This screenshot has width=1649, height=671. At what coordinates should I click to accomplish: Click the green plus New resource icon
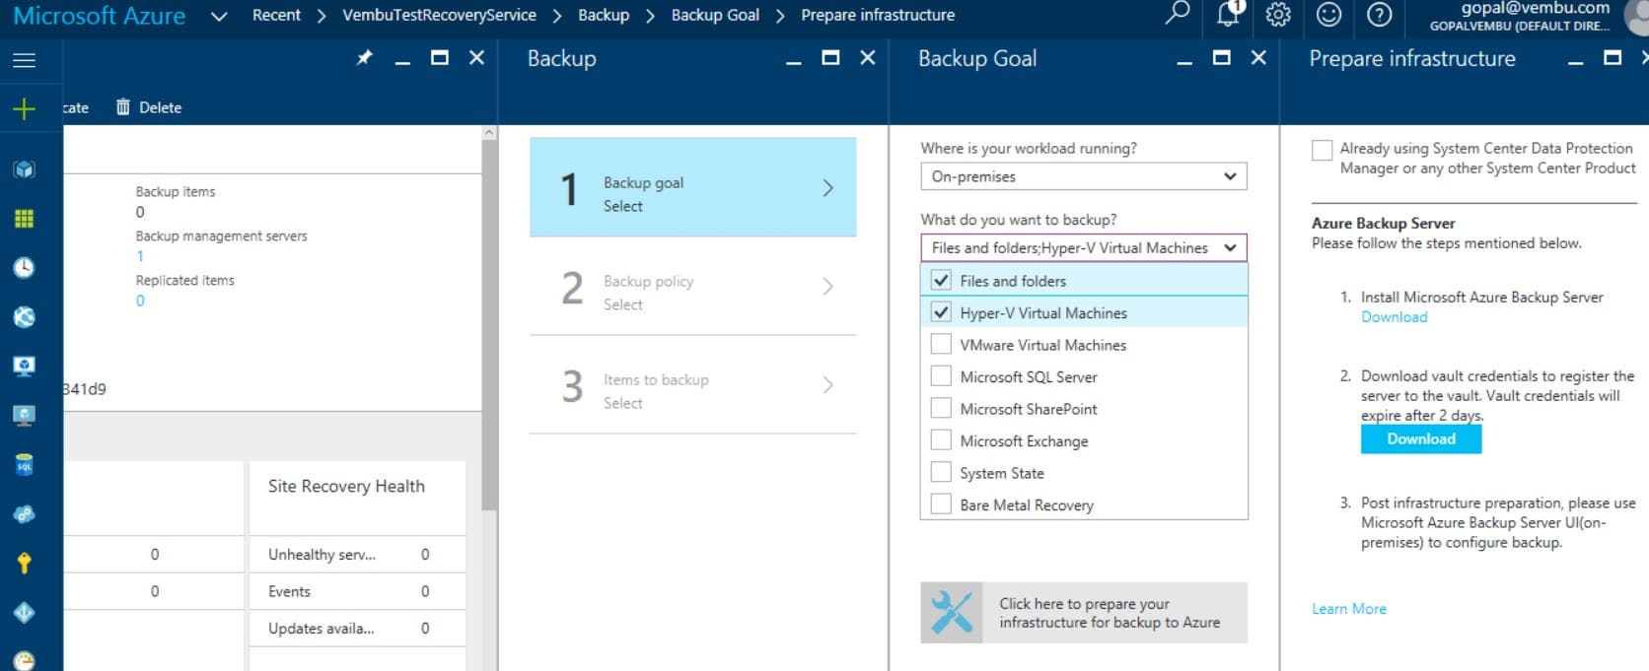(24, 108)
